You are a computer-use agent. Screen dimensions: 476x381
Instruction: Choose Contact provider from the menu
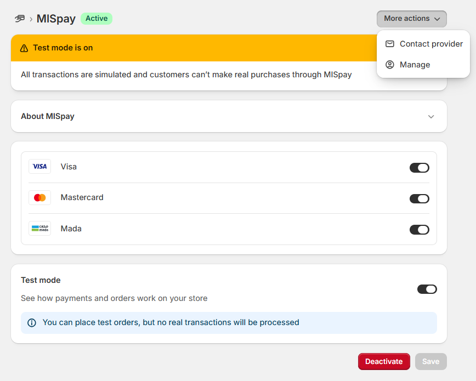[423, 44]
